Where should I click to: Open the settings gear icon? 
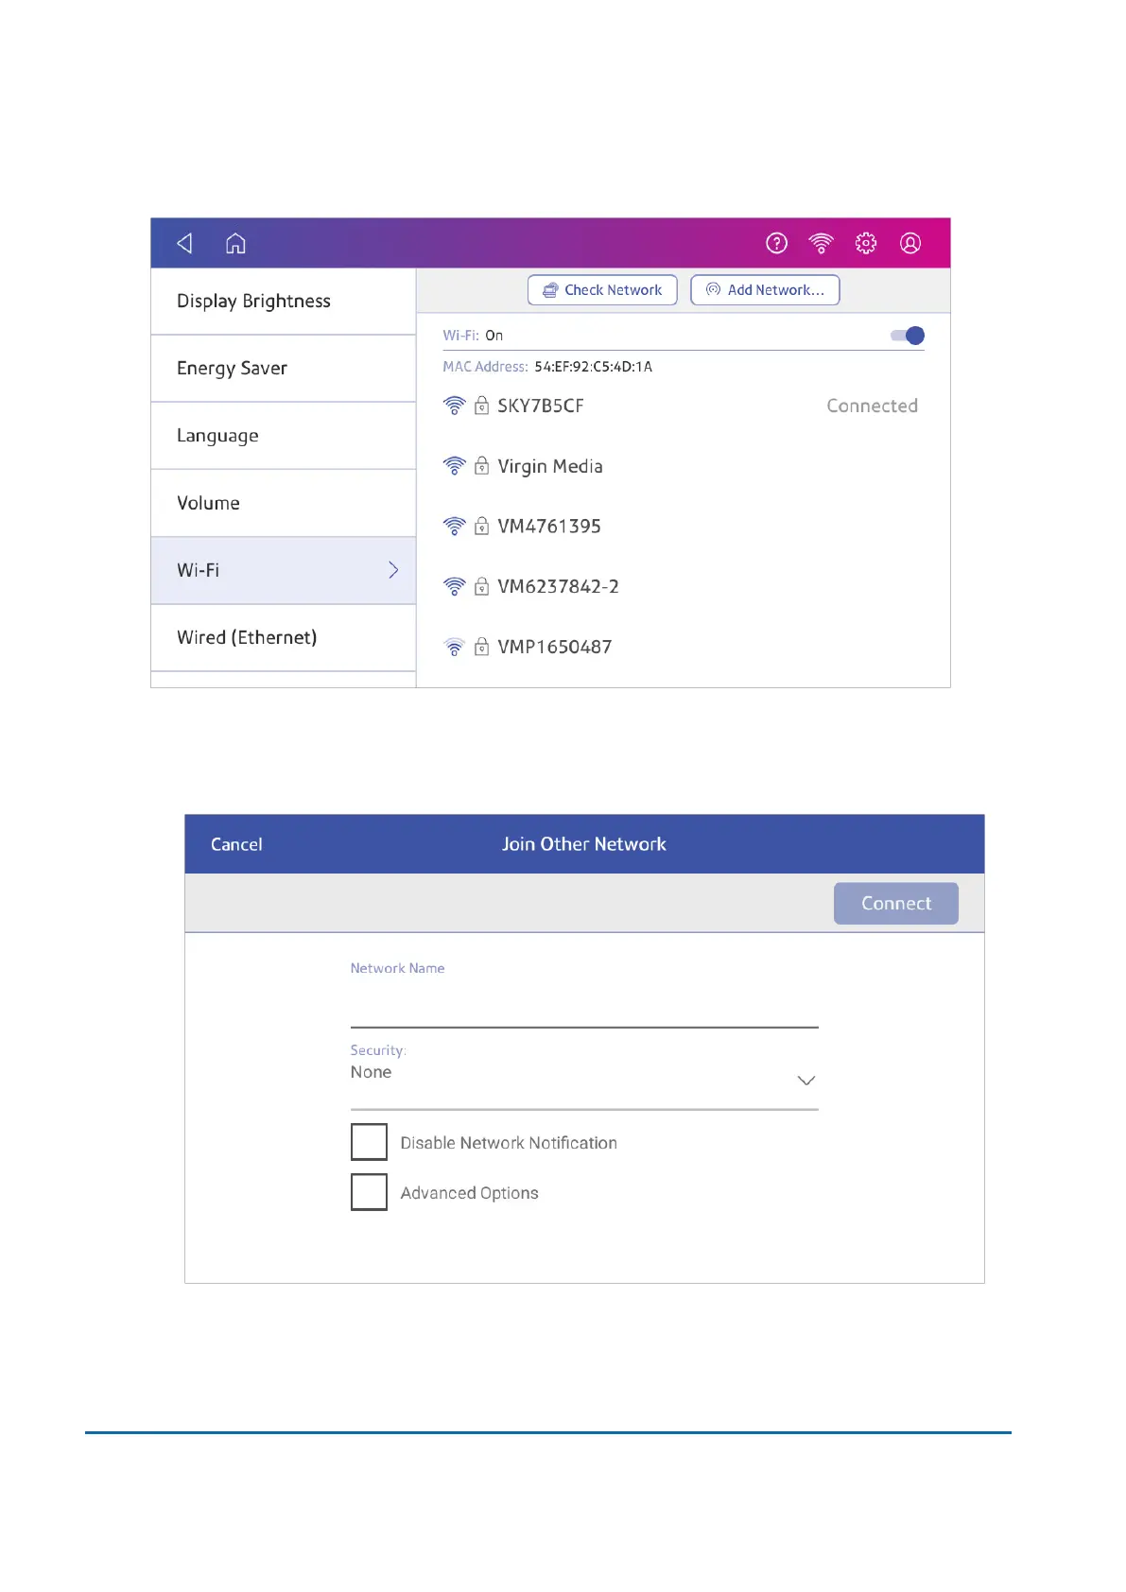[x=866, y=243]
